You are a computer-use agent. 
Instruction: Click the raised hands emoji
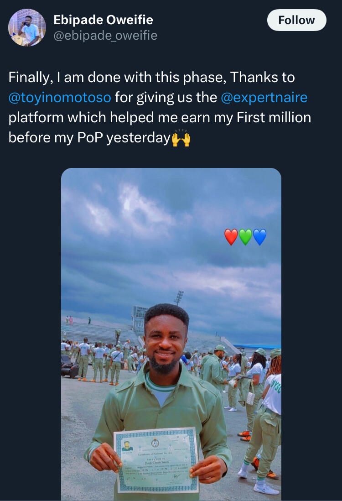tap(181, 138)
